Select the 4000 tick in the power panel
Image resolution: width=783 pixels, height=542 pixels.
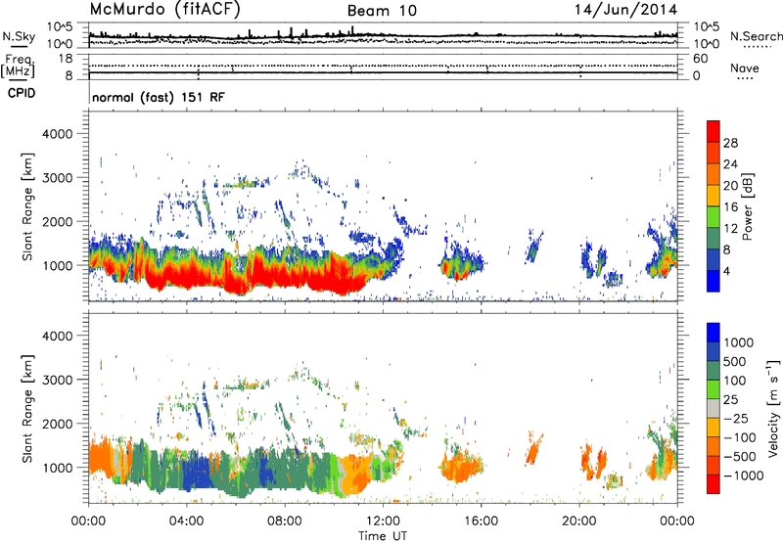pyautogui.click(x=57, y=134)
